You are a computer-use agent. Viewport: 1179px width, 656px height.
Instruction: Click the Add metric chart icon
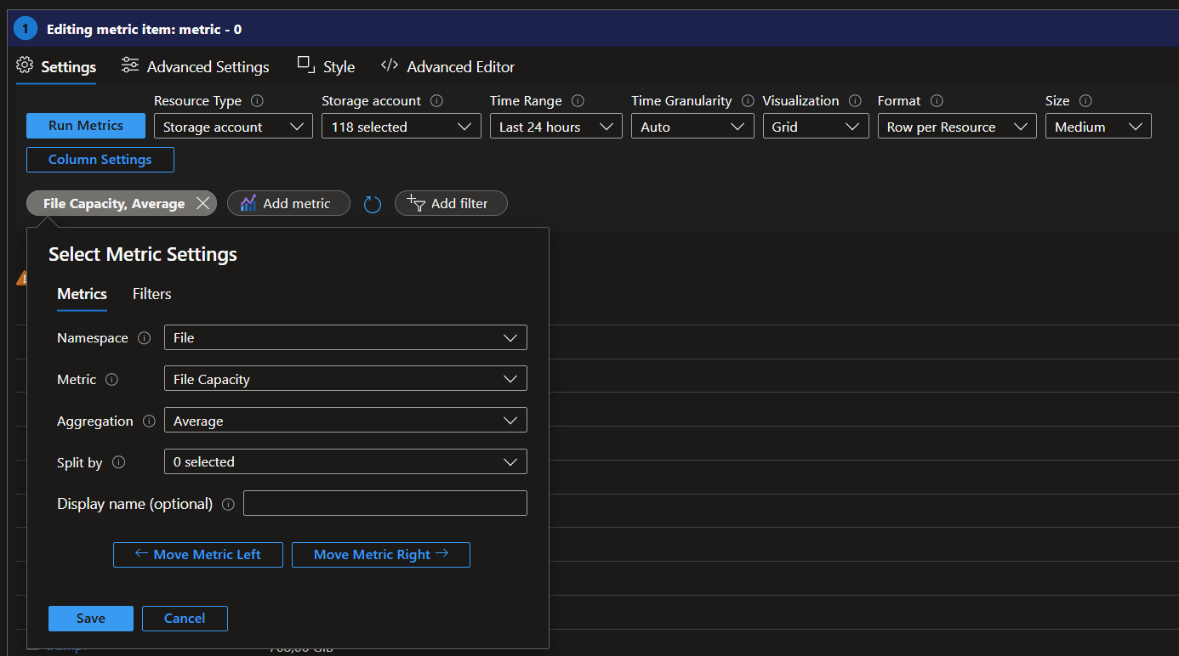[x=248, y=203]
